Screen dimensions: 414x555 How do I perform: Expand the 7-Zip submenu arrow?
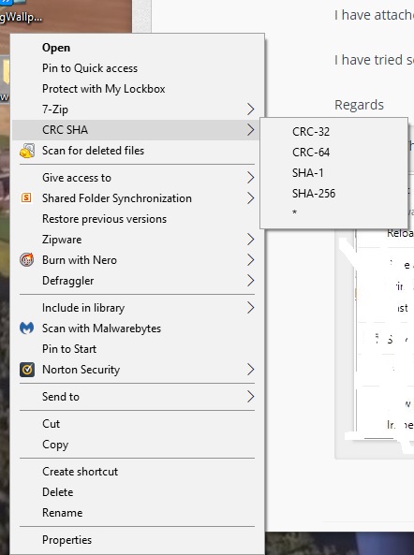pos(250,110)
